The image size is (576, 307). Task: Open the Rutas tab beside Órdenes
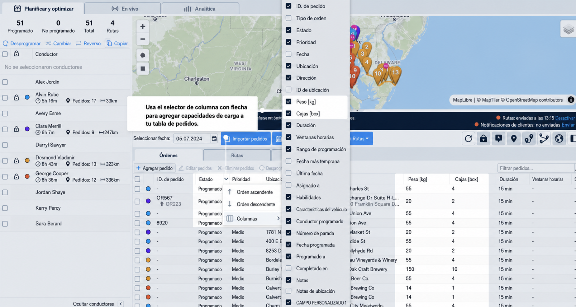click(x=237, y=155)
